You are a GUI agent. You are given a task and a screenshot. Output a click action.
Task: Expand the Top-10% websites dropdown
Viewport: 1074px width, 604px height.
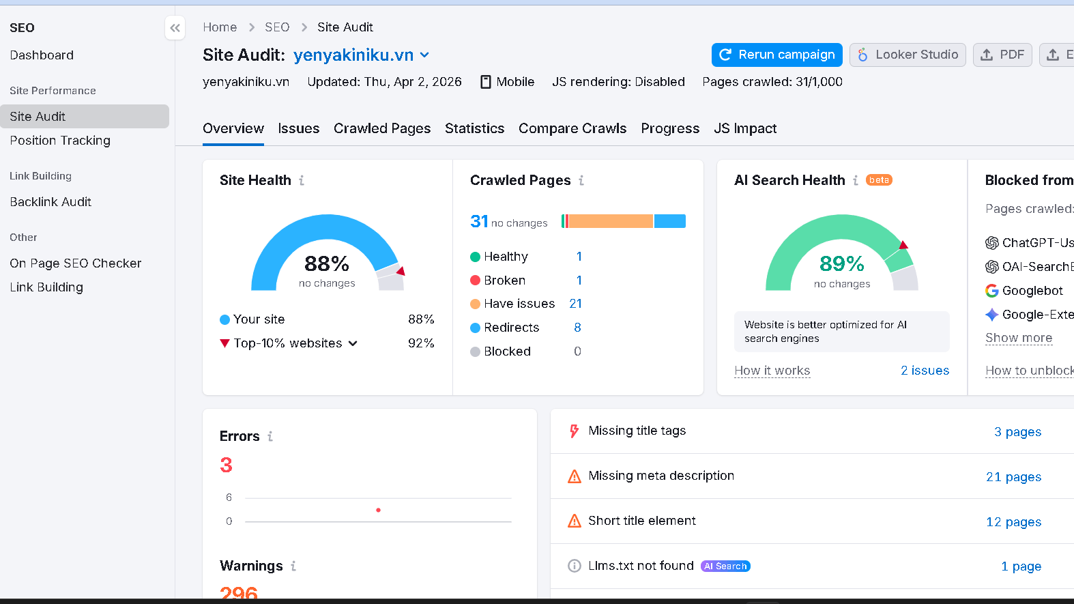click(353, 343)
